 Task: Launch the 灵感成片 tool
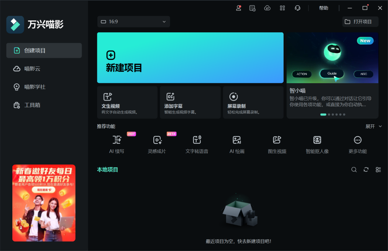coord(157,140)
